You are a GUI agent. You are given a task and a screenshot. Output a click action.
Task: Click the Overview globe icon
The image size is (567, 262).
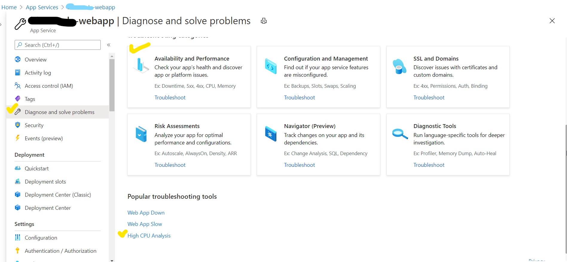coord(18,59)
